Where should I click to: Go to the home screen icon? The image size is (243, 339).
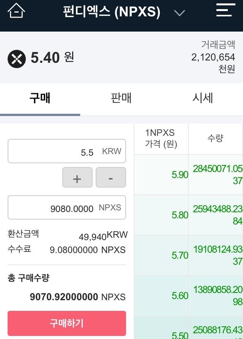tap(16, 11)
